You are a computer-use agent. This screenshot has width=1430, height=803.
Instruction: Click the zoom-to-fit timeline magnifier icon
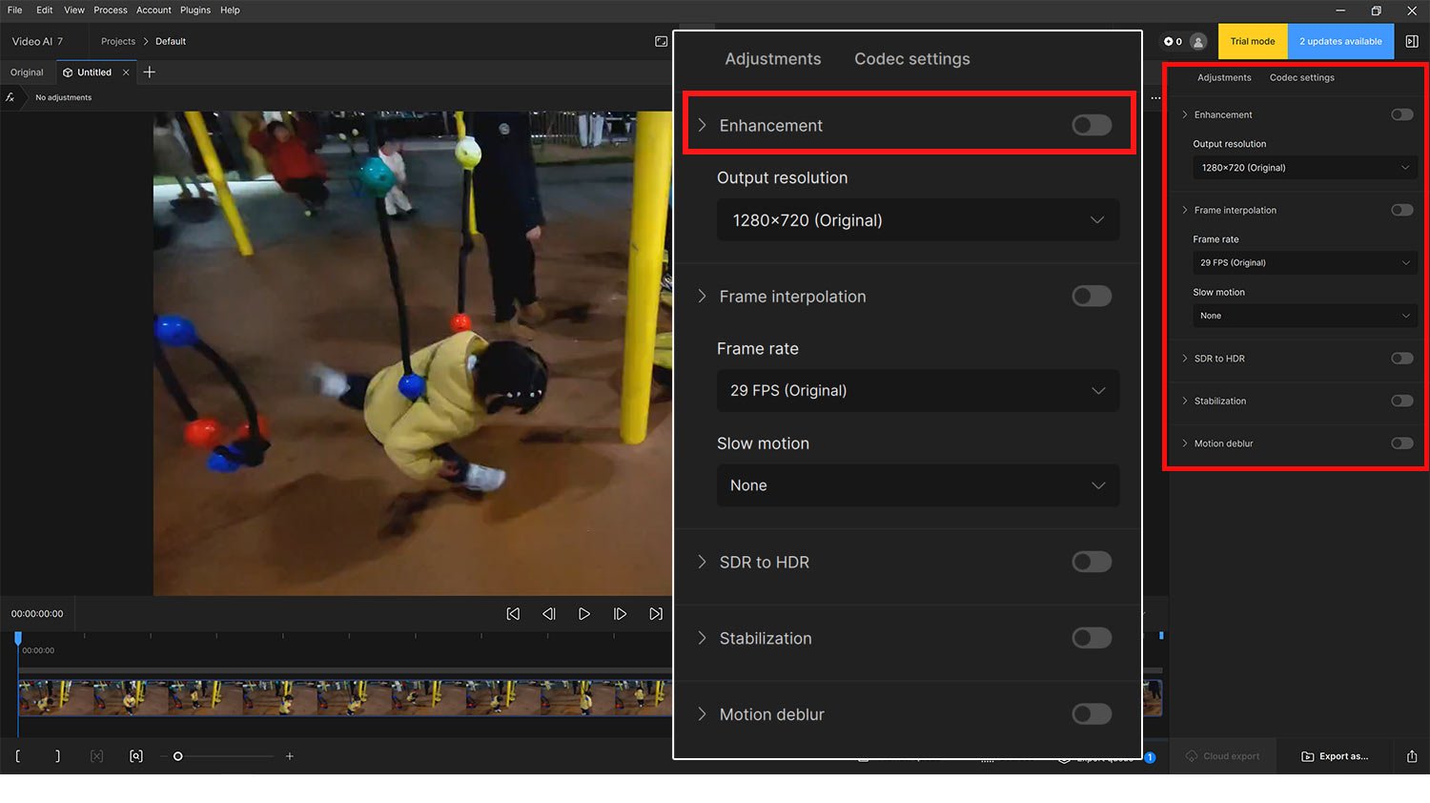136,756
